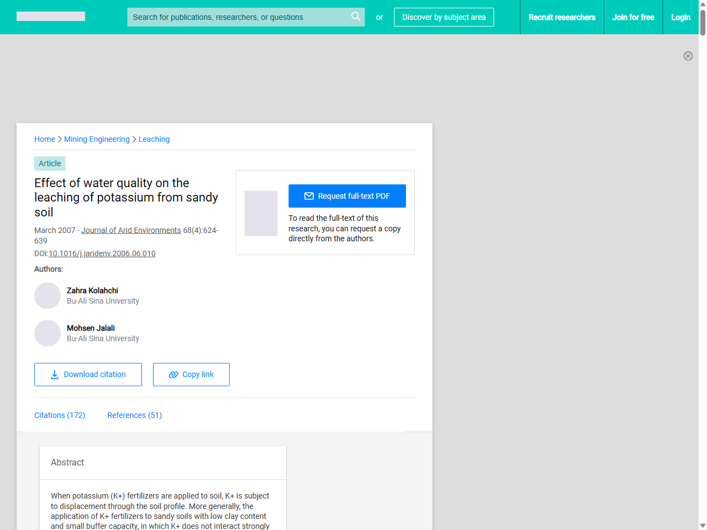The height and width of the screenshot is (530, 707).
Task: Open Zahra Kolahchi's profile avatar
Action: (x=48, y=295)
